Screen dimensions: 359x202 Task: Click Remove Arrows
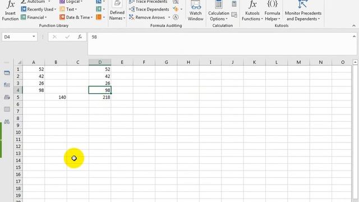147,17
